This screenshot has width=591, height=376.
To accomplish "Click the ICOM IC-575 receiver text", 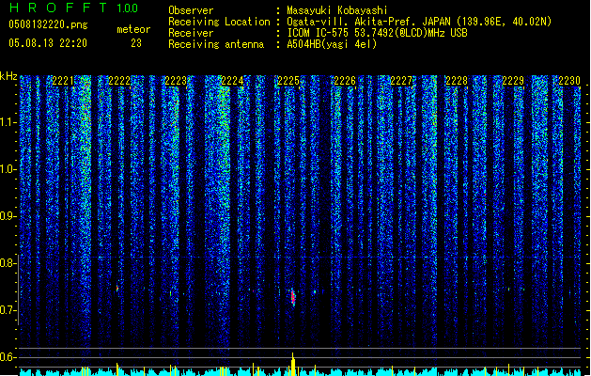I will tap(377, 33).
